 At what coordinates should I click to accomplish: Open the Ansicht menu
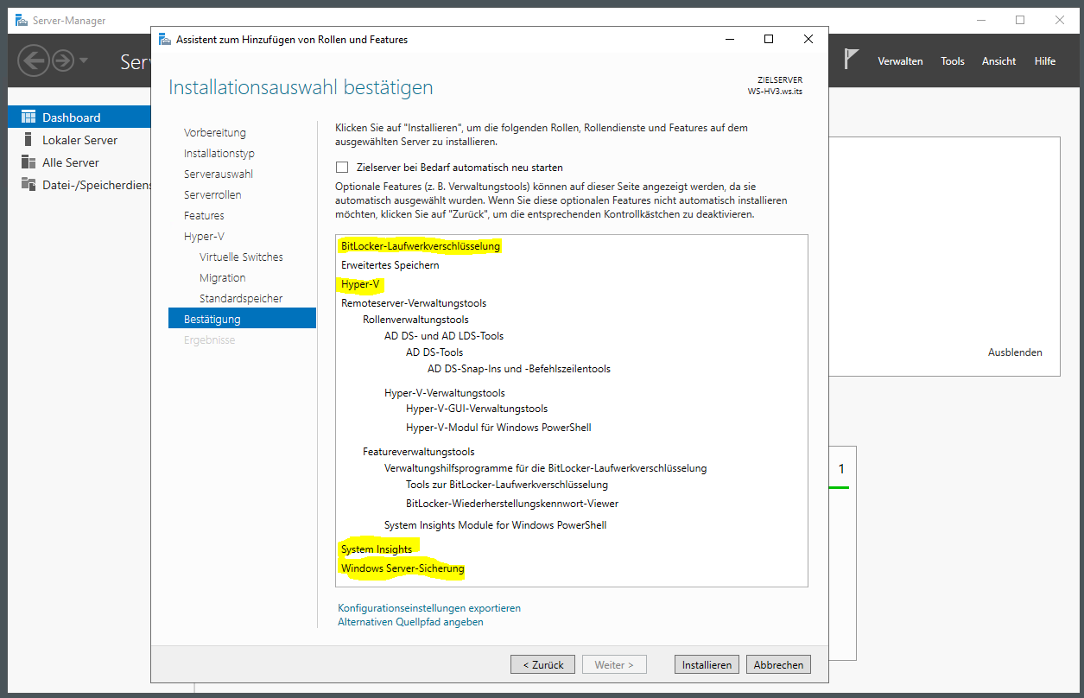point(998,61)
